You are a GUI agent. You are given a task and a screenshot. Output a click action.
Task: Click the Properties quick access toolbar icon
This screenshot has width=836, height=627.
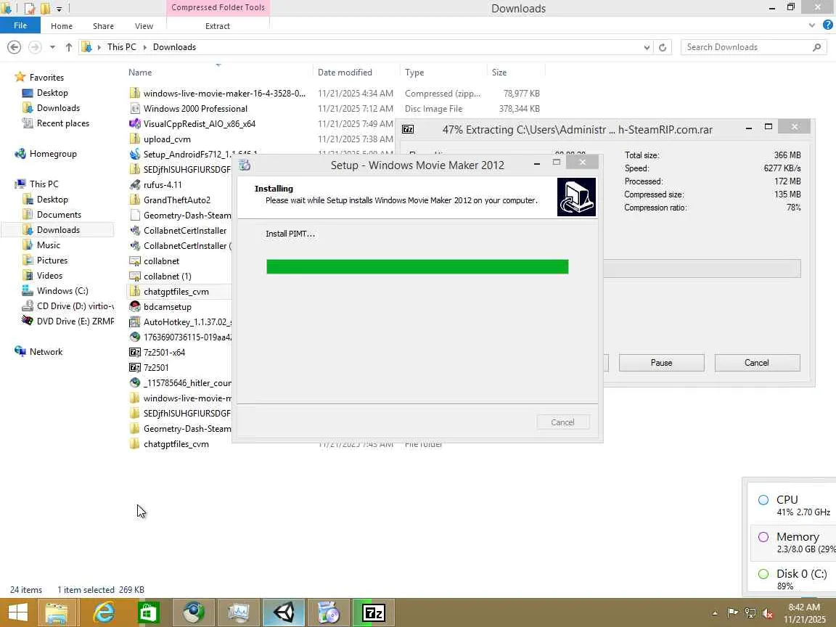click(30, 9)
